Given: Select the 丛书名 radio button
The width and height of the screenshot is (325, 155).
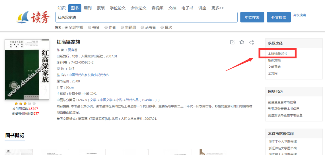Looking at the screenshot, I should click(x=142, y=27).
